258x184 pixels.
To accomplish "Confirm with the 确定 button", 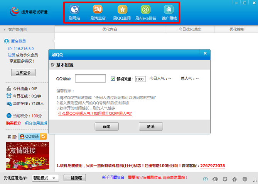I will tap(106, 127).
